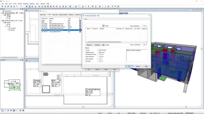Screen dimensions: 204x114
Task: Select the Isometric view in Explorer tree
Action: (13, 28)
